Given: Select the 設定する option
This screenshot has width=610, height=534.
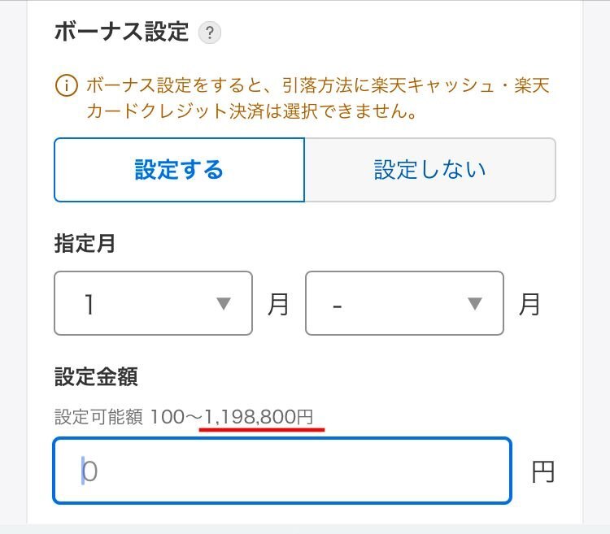Looking at the screenshot, I should [179, 170].
